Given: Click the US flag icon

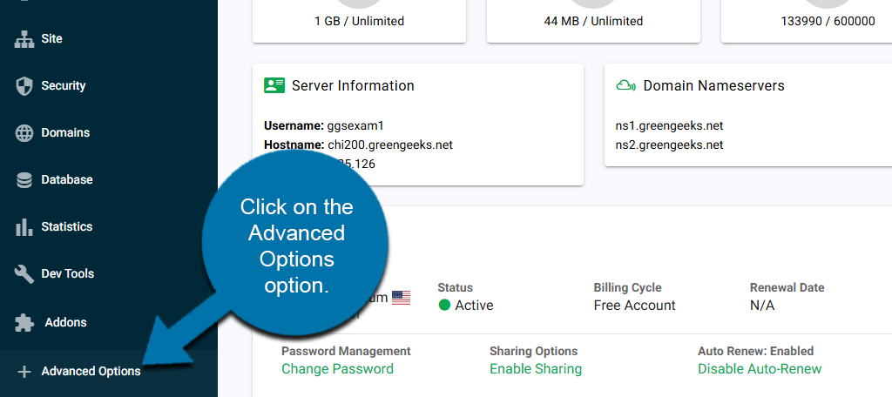Looking at the screenshot, I should [401, 298].
